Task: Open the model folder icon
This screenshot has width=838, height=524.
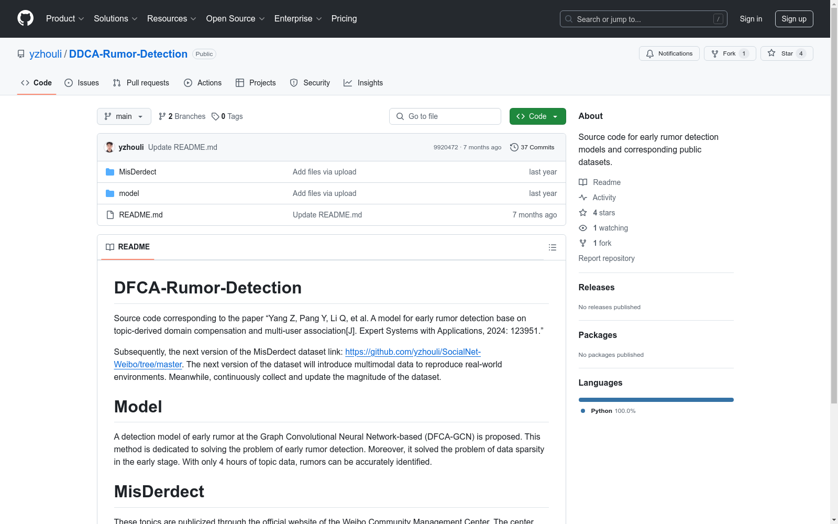Action: click(110, 193)
